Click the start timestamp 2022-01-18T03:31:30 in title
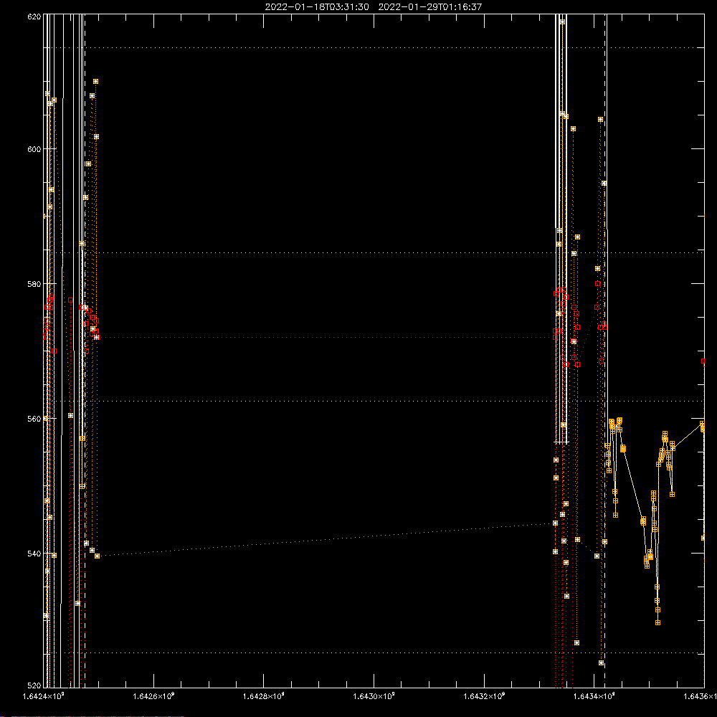 [317, 7]
